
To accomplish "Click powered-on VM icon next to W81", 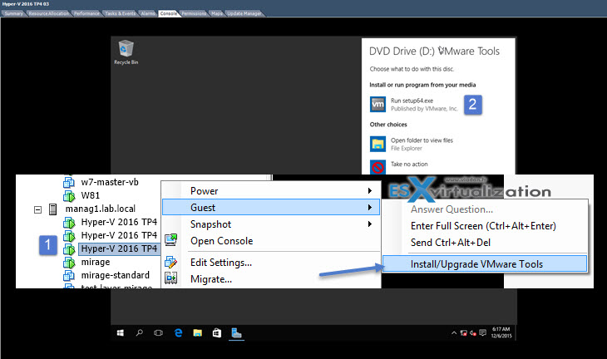I will 69,196.
